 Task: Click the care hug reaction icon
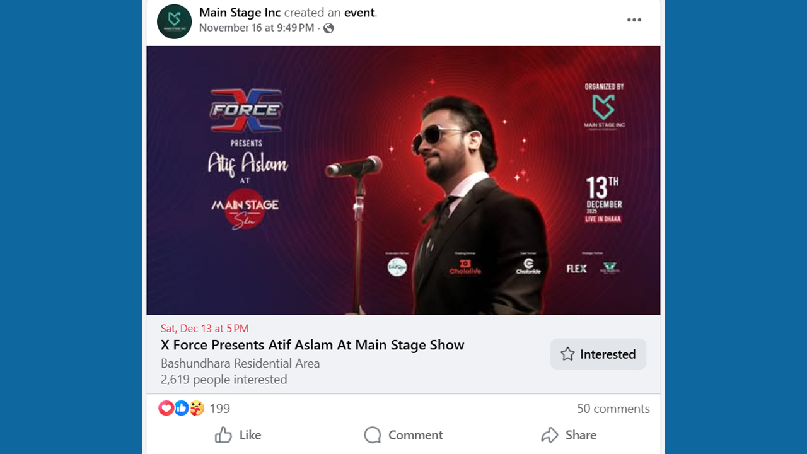click(x=197, y=409)
